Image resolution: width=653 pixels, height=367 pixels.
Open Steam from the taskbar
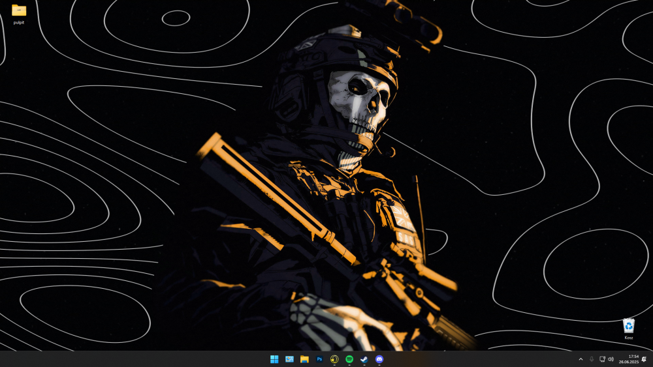click(364, 359)
